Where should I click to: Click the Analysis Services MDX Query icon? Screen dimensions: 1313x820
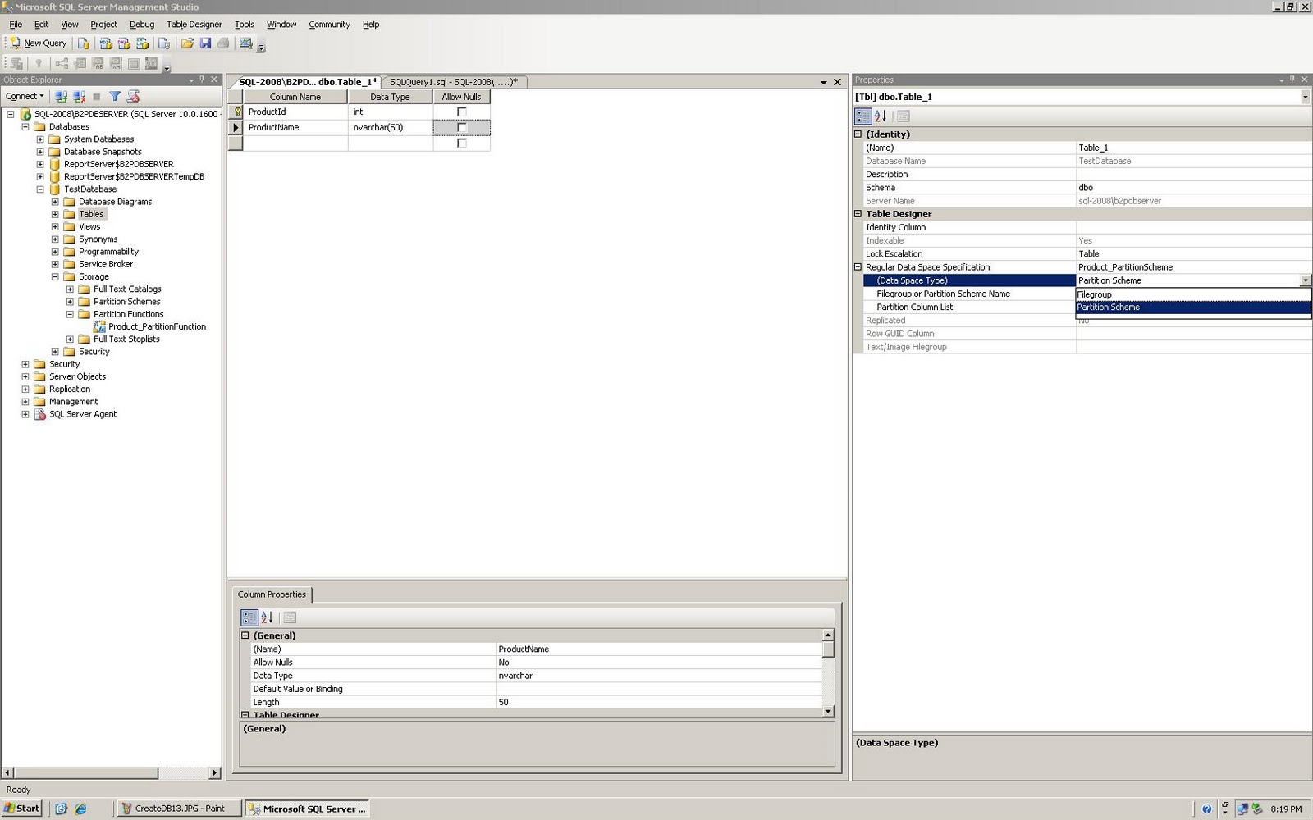(x=106, y=43)
